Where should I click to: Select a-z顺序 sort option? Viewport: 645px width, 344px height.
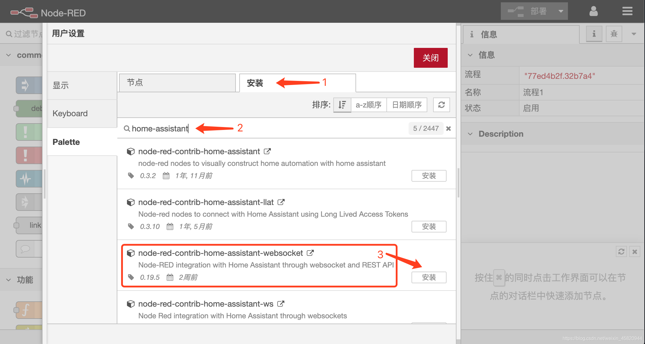[x=369, y=105]
